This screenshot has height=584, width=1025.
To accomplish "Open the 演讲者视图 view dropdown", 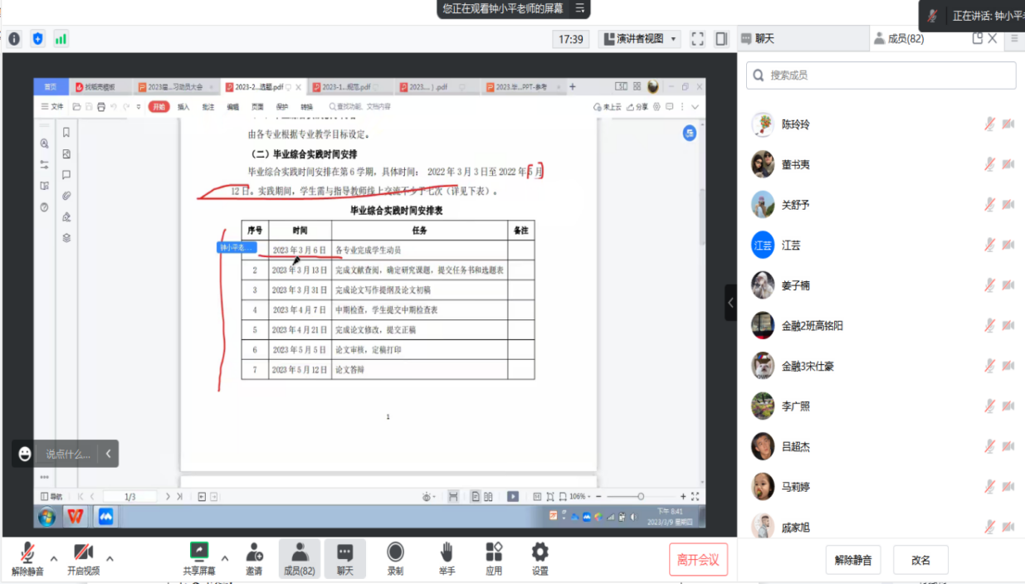I will [x=638, y=39].
